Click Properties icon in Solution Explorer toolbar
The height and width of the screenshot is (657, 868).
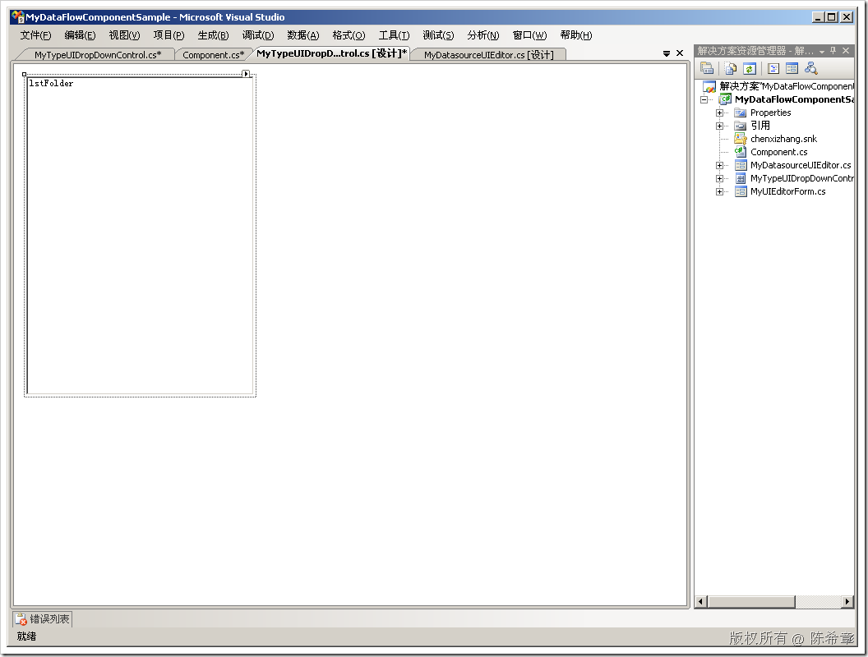tap(707, 69)
